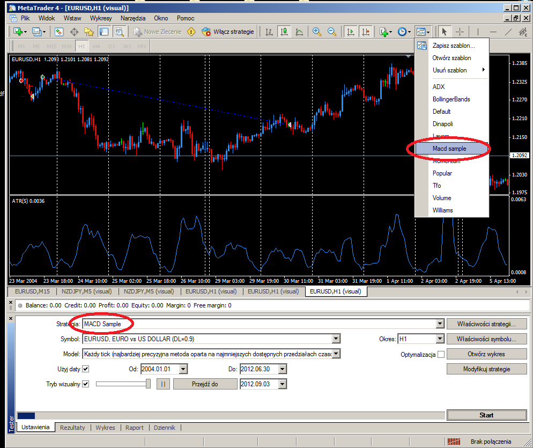Toggle the Tryb wizualny checkbox

(86, 384)
